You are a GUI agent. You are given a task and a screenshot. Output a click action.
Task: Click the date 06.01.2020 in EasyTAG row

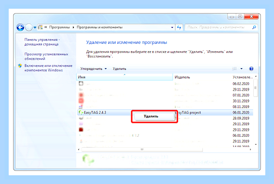point(241,112)
